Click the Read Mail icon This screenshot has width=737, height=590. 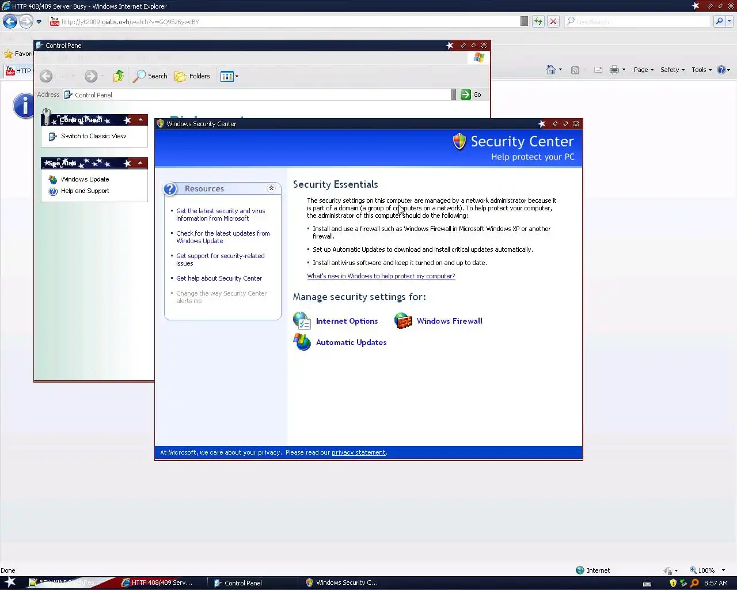coord(598,70)
